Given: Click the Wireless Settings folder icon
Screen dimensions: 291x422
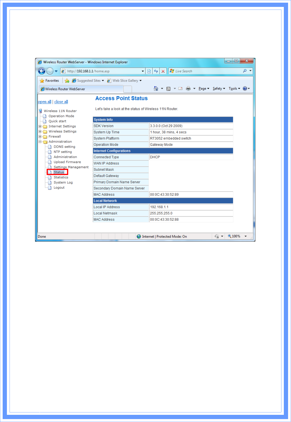Looking at the screenshot, I should [x=45, y=131].
